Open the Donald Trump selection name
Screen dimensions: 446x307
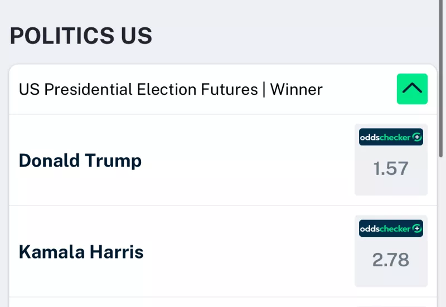80,160
